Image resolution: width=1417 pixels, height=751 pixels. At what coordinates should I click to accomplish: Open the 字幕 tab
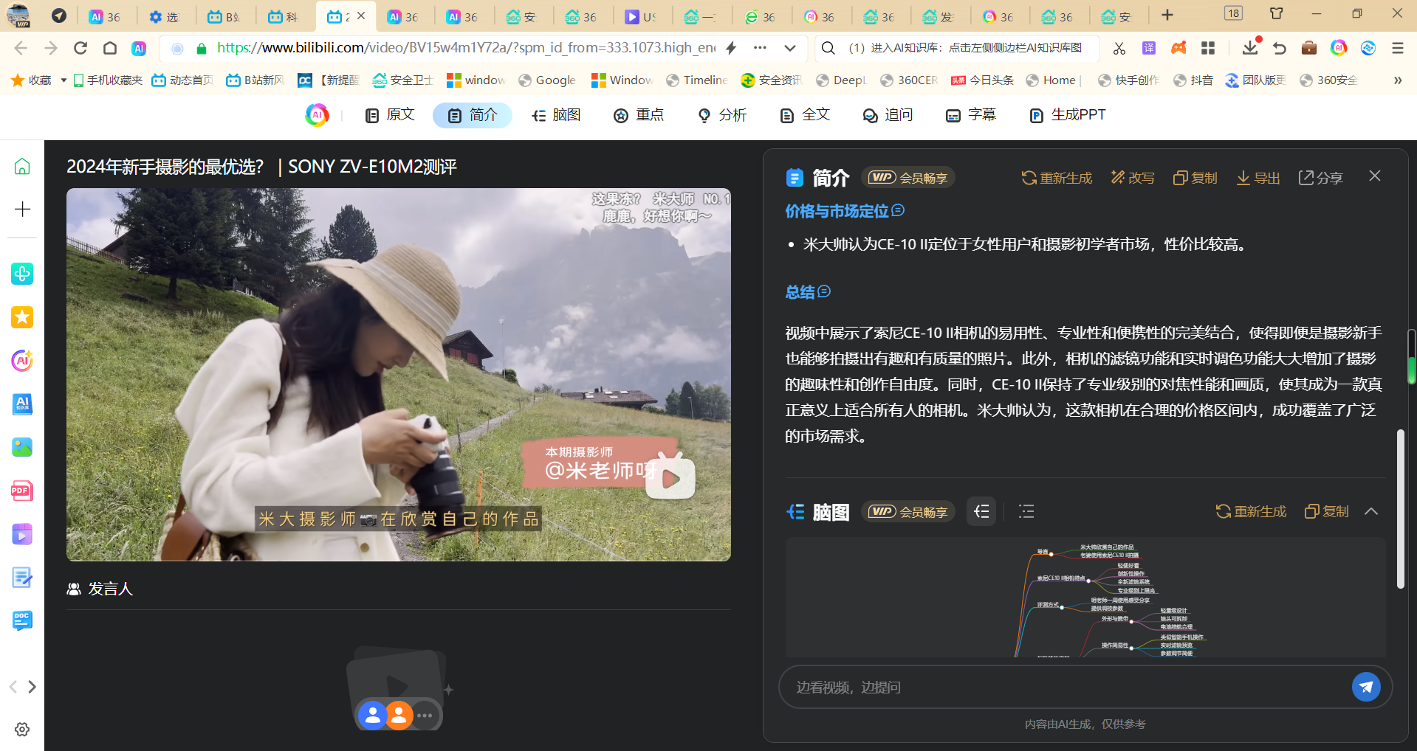pyautogui.click(x=971, y=115)
